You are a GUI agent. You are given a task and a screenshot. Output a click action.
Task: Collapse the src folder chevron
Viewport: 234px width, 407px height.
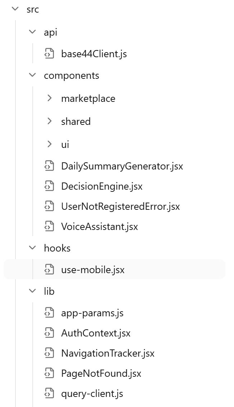[15, 9]
